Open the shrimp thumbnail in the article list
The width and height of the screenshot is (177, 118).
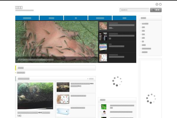point(63,87)
